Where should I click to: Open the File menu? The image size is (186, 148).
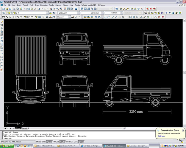[5, 5]
